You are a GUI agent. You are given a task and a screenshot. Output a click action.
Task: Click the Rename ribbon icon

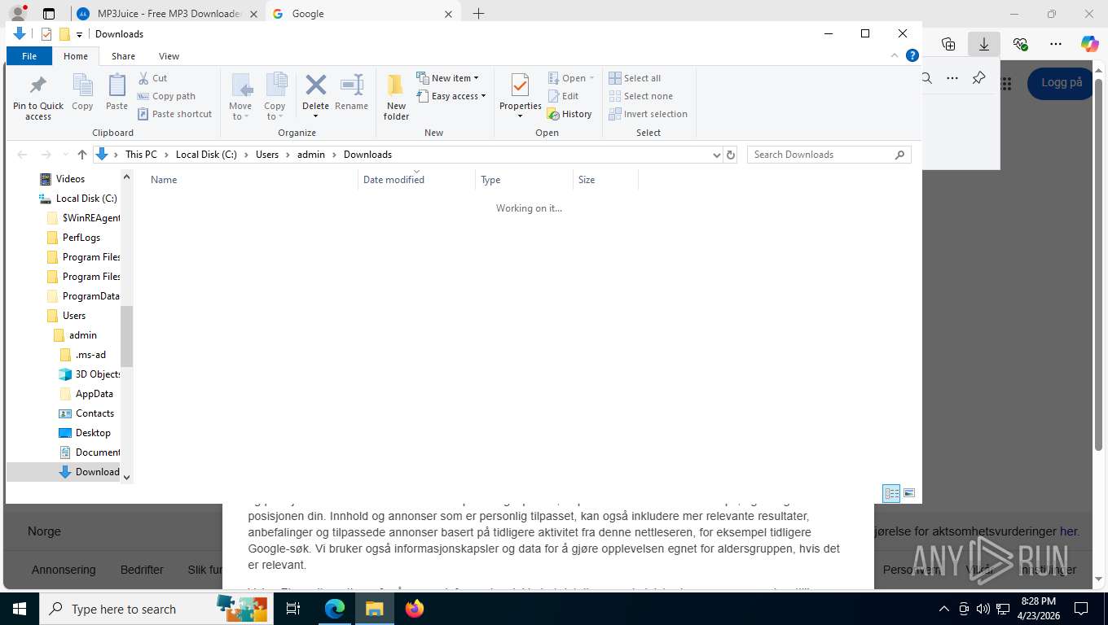click(351, 92)
